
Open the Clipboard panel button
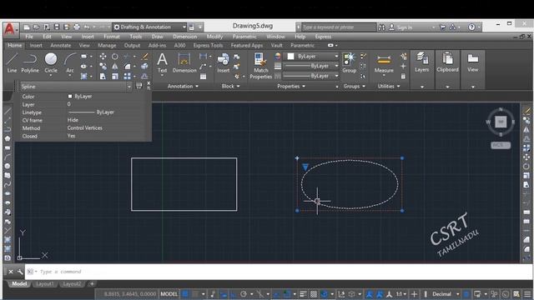point(447,62)
